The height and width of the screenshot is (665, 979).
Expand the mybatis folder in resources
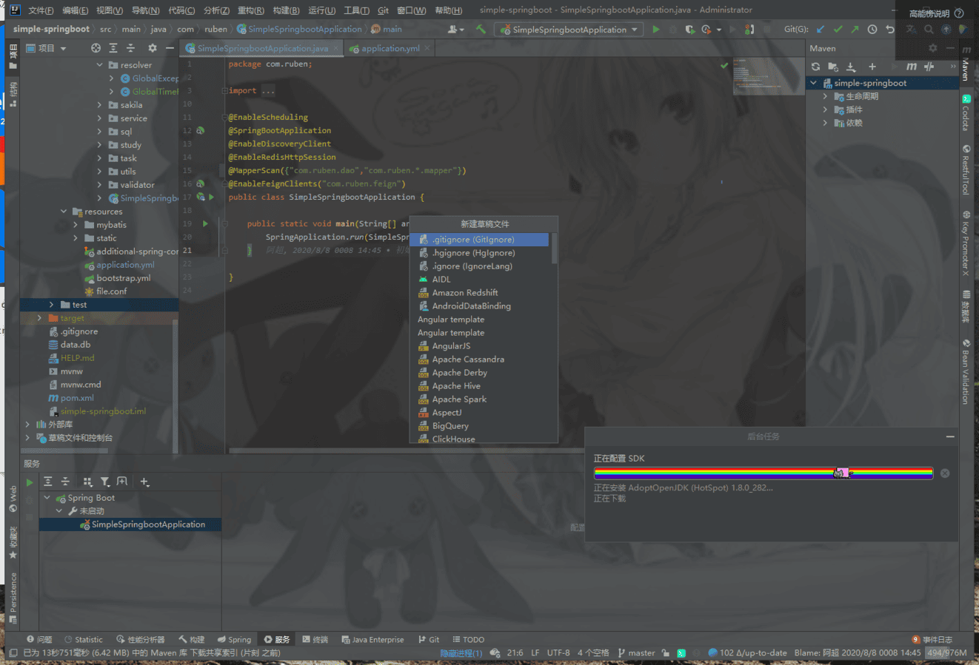pos(76,225)
